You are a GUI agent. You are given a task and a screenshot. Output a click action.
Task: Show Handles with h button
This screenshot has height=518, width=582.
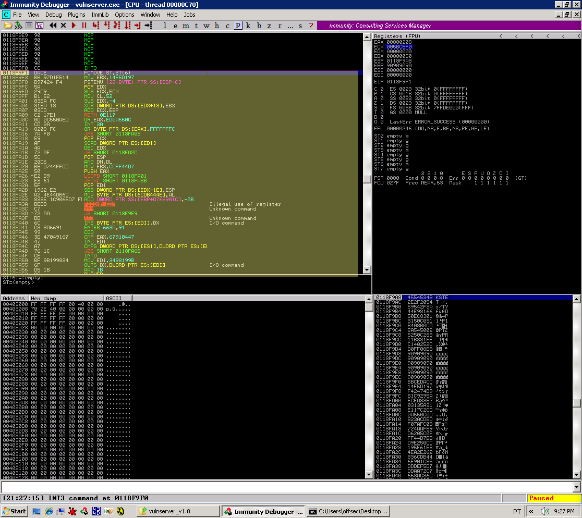[x=217, y=25]
